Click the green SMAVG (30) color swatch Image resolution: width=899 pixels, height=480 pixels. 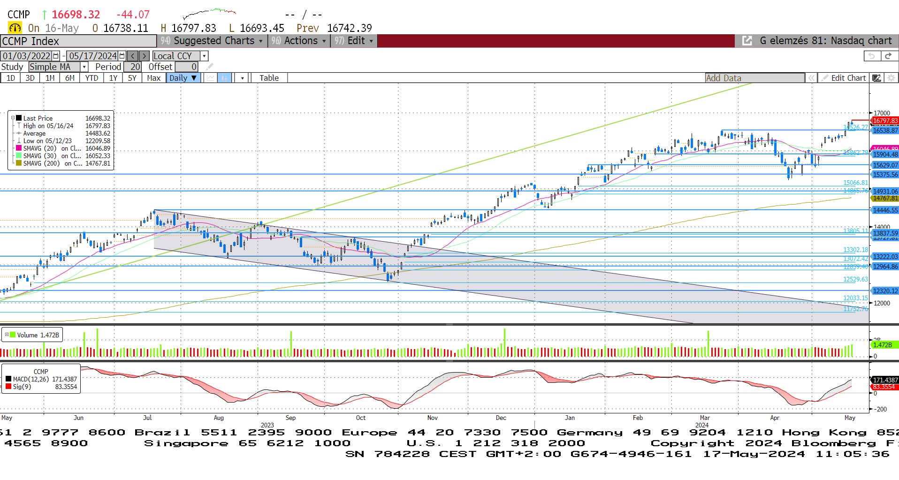19,156
